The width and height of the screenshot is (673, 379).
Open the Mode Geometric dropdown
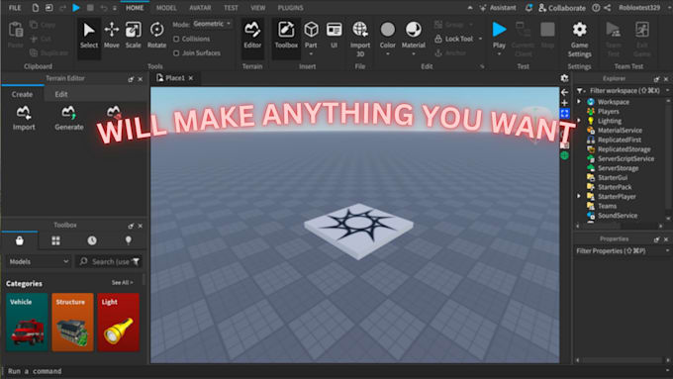pyautogui.click(x=212, y=24)
